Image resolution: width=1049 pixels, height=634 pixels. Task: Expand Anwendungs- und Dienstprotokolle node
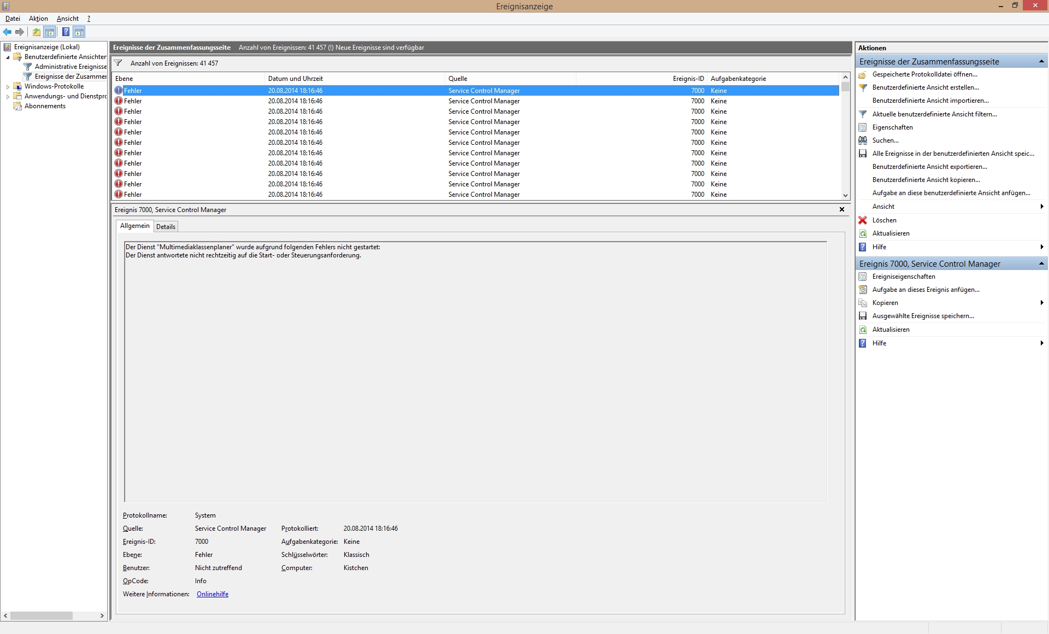coord(8,97)
